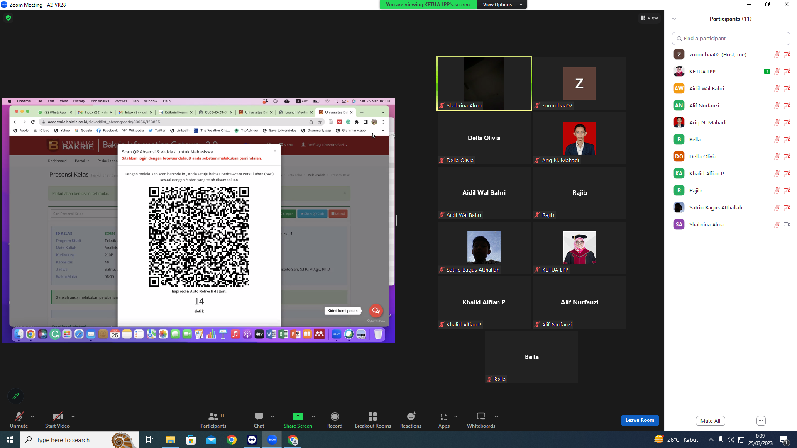Open Breakout Rooms

(373, 420)
